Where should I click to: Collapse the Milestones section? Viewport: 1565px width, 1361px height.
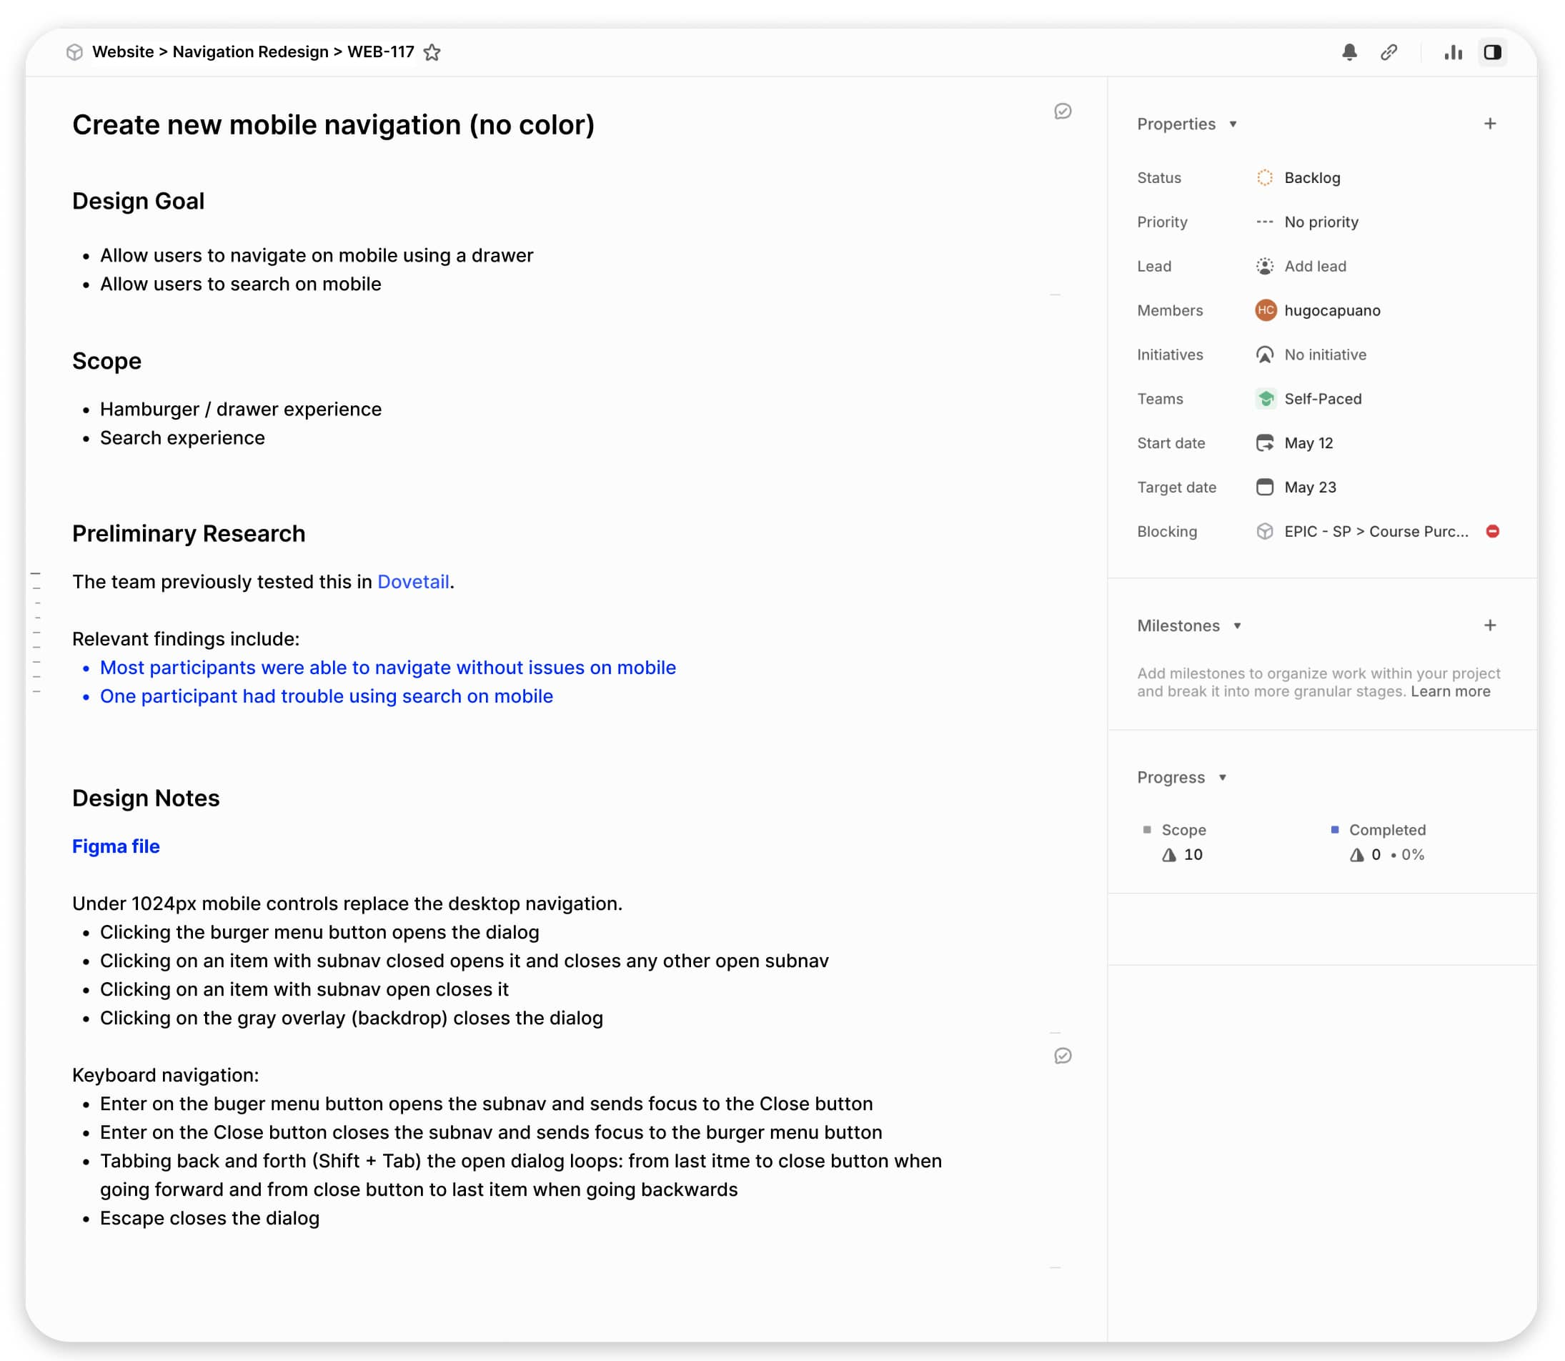coord(1238,627)
